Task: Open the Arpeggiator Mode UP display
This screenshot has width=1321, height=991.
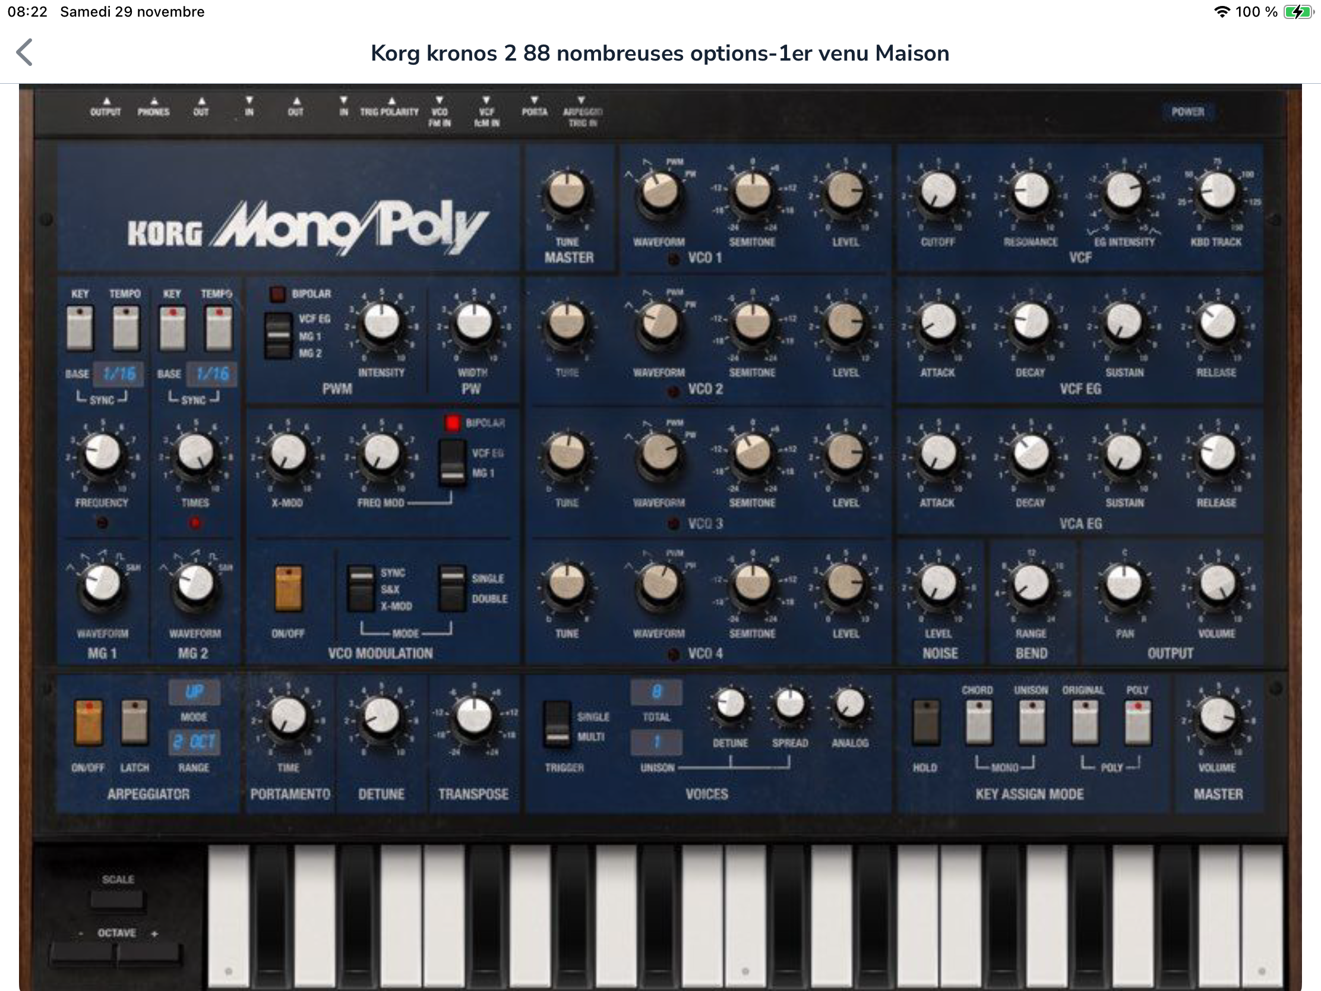Action: (x=194, y=692)
